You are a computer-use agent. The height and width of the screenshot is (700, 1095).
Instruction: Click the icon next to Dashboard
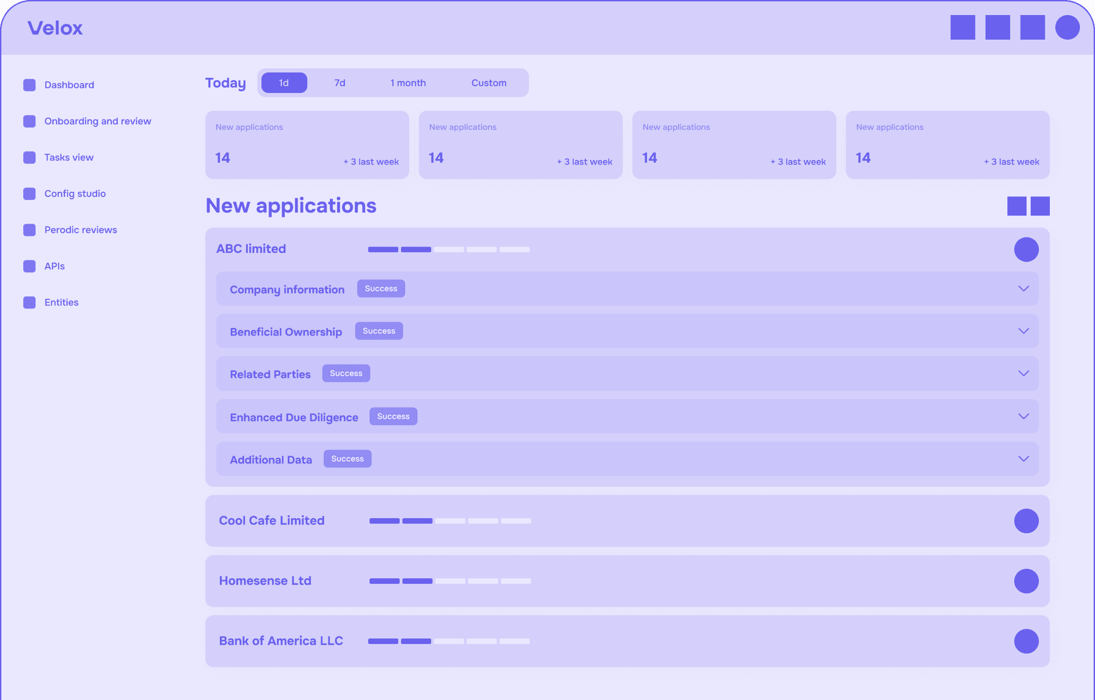point(29,85)
